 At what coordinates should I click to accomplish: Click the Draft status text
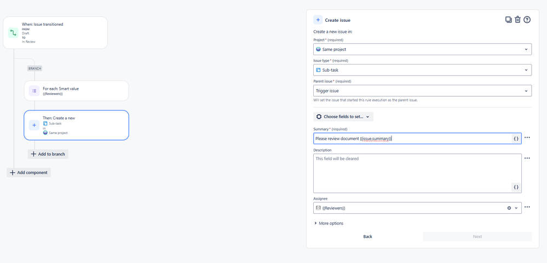[x=26, y=33]
